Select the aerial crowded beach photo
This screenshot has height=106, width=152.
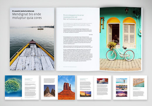click(x=139, y=83)
